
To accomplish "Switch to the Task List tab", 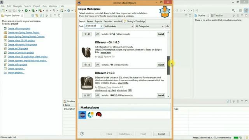I will coord(217,16).
